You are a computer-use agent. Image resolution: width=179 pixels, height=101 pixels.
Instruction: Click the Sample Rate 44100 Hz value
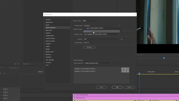[x=86, y=43]
